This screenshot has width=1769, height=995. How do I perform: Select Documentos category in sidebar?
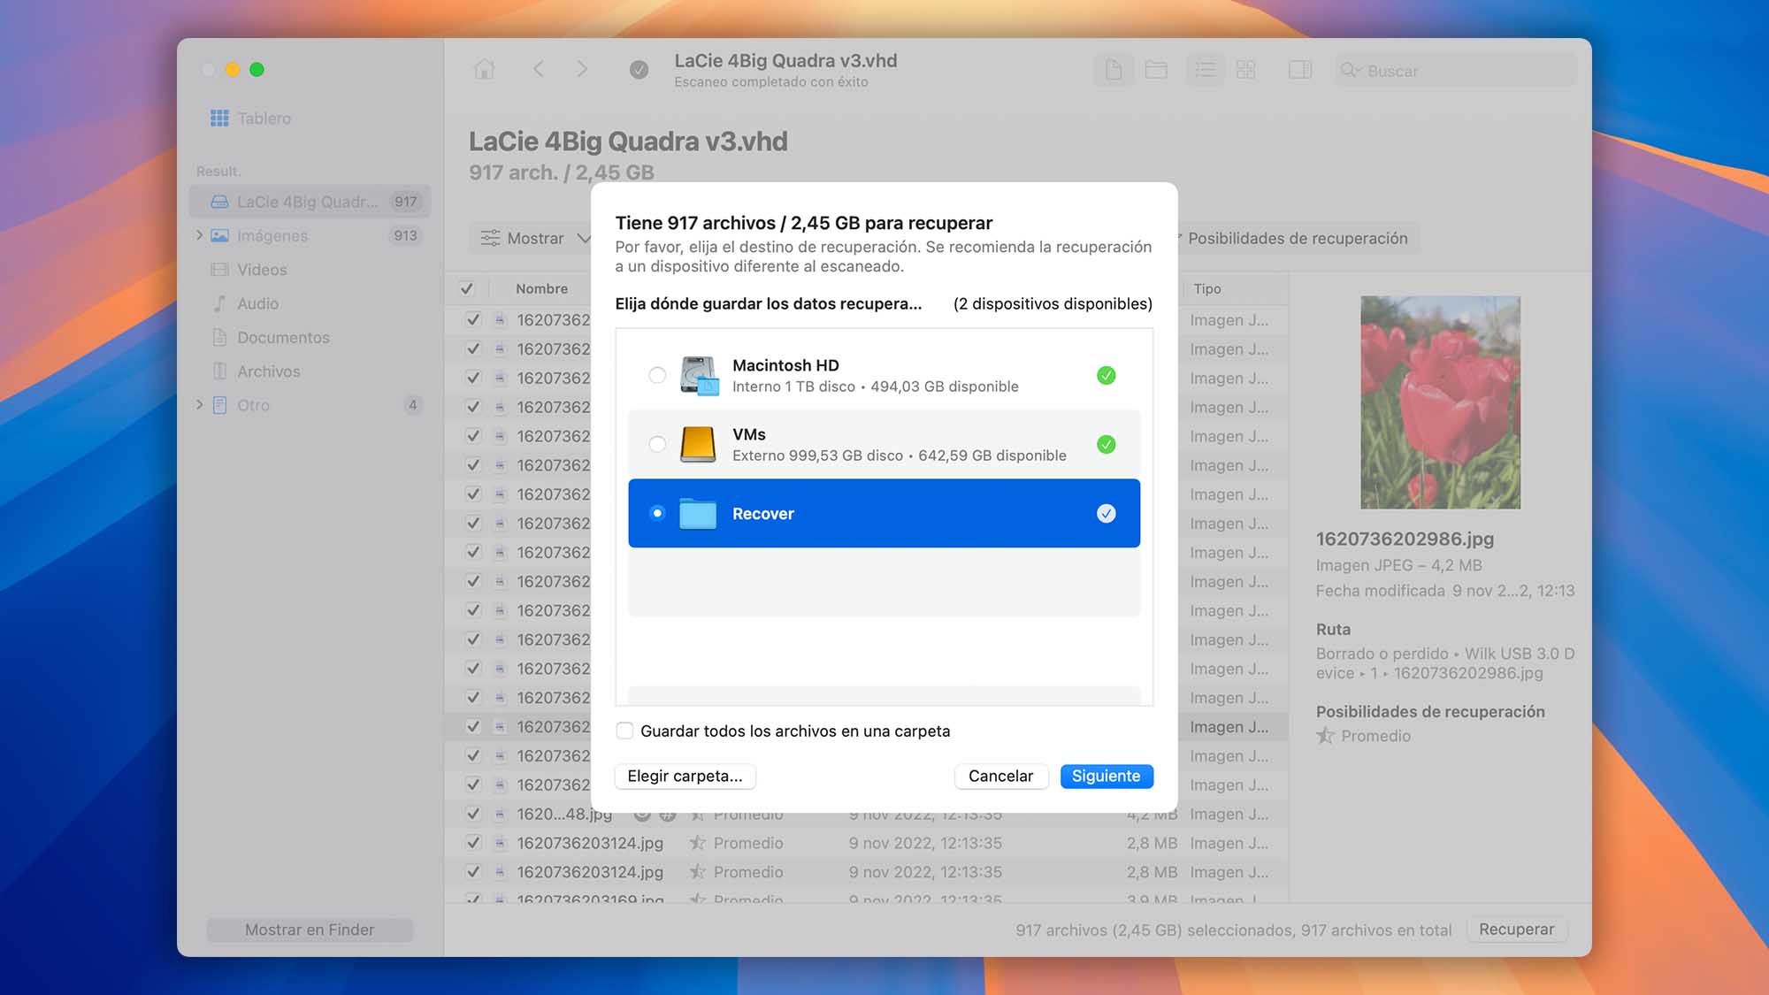coord(283,336)
